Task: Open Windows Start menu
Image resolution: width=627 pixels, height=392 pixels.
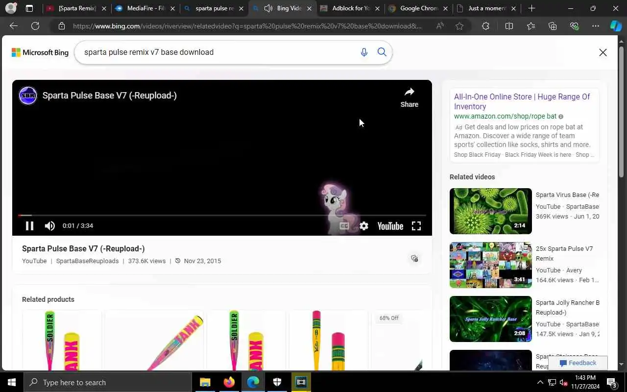Action: coord(12,382)
